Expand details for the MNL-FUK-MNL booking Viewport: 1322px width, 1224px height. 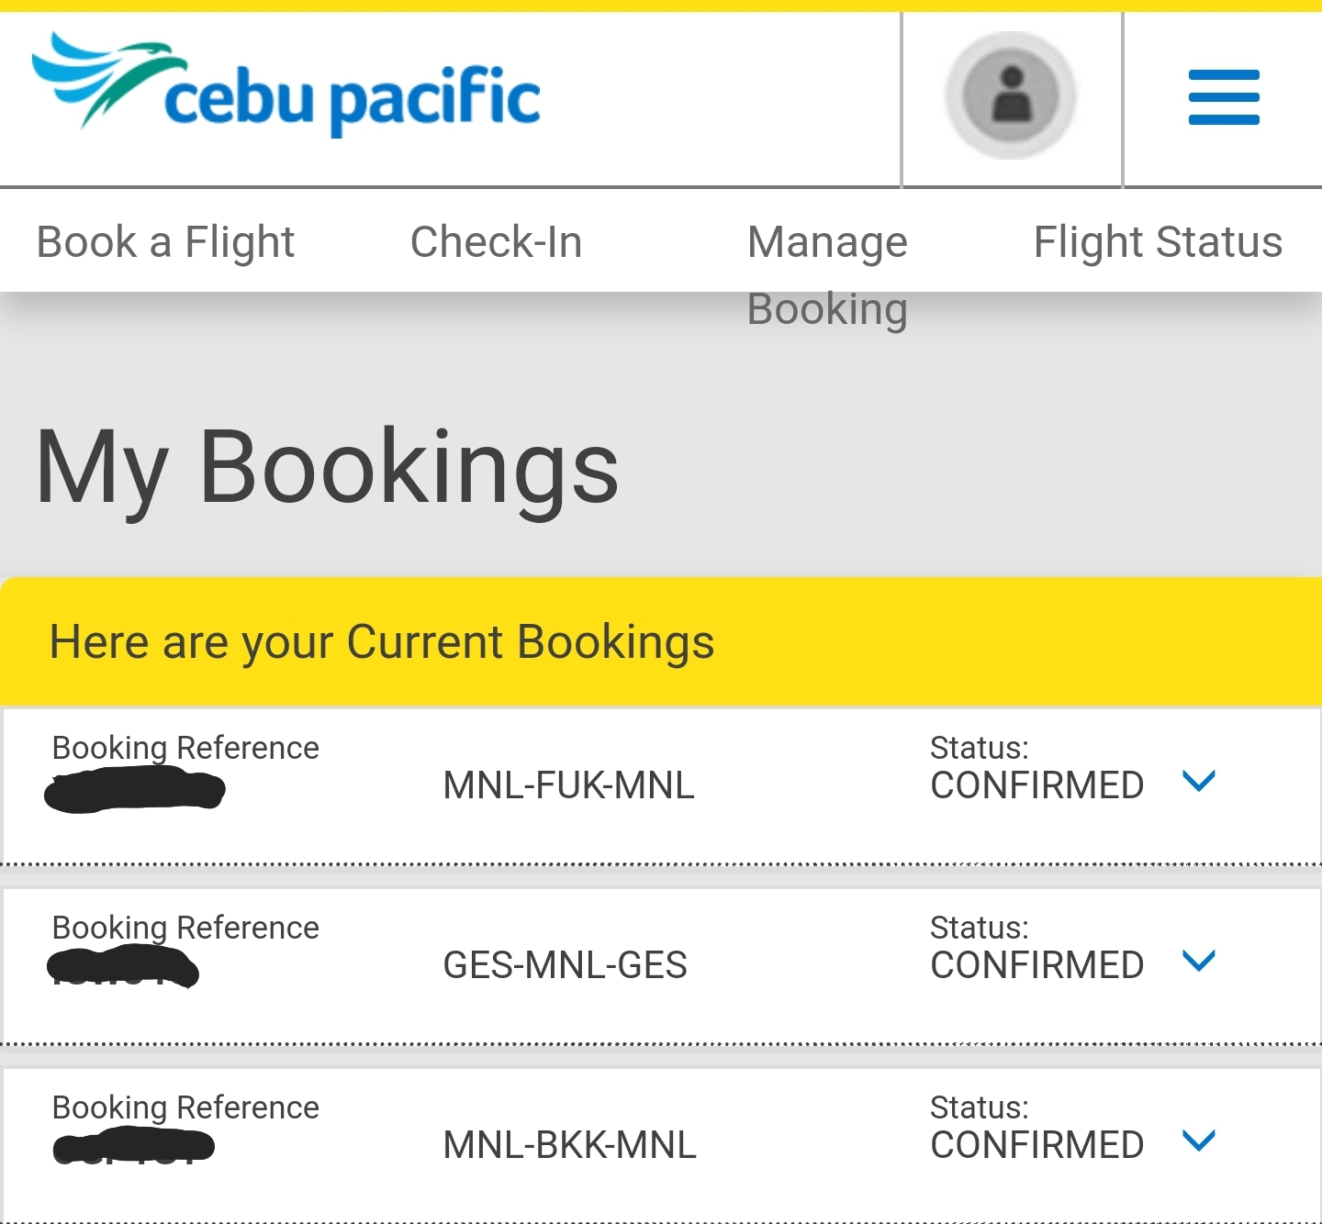click(x=1200, y=782)
